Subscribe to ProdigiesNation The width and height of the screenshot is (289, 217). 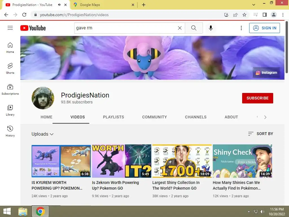point(257,98)
